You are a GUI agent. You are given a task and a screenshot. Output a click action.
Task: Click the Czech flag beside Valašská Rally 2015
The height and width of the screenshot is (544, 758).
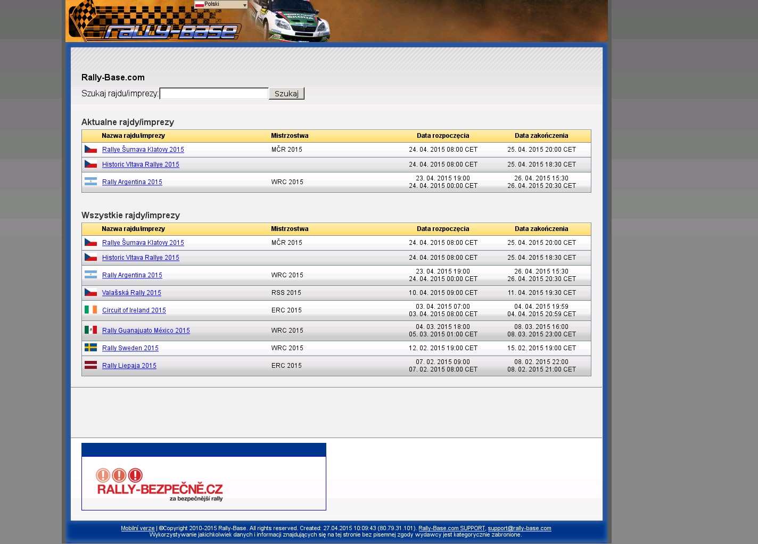(90, 292)
